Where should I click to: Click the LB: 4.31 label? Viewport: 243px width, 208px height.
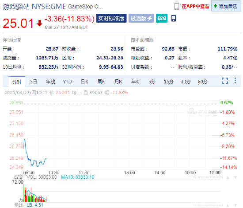pos(35,205)
